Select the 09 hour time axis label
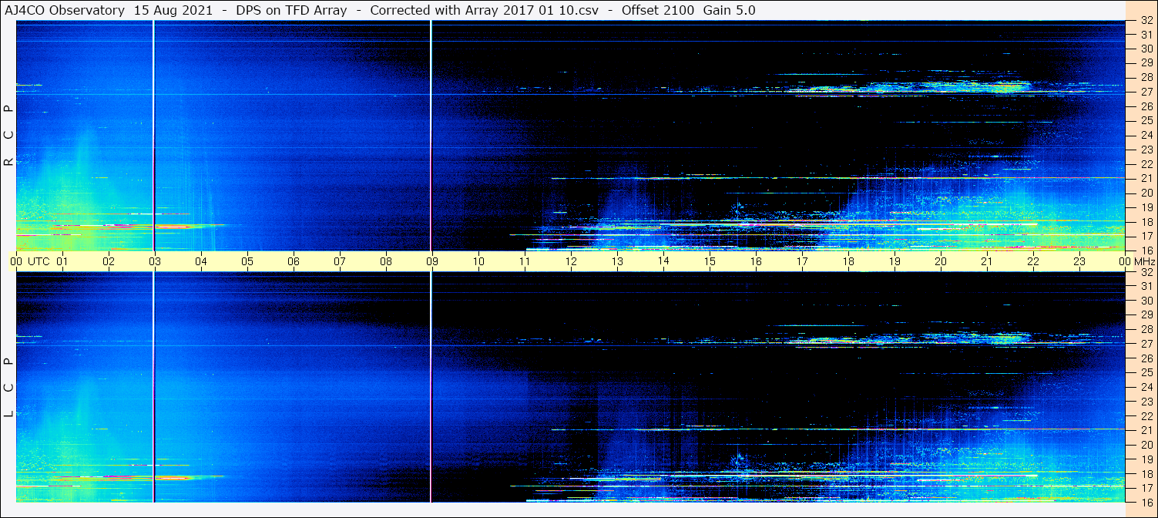Screen dimensions: 1158x518 [x=431, y=261]
